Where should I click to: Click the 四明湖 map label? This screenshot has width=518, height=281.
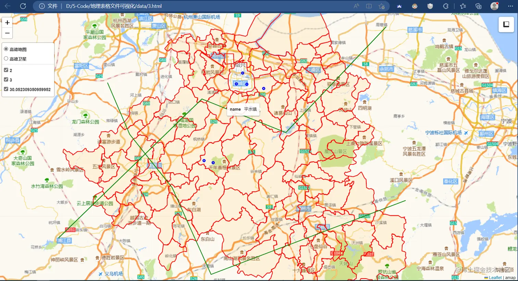365,108
